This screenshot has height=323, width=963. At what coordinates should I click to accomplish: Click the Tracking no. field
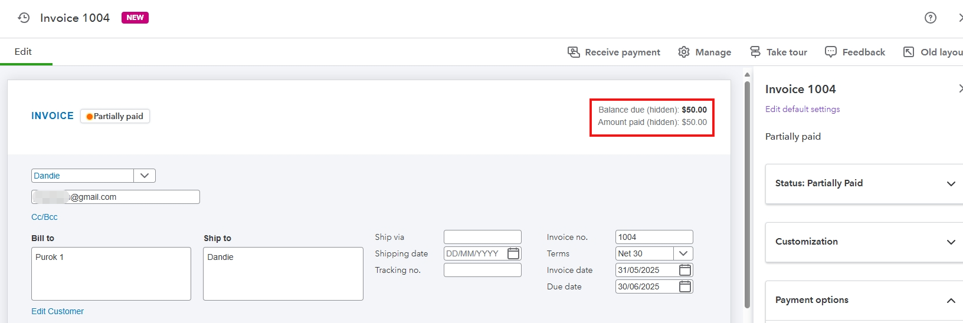click(483, 270)
